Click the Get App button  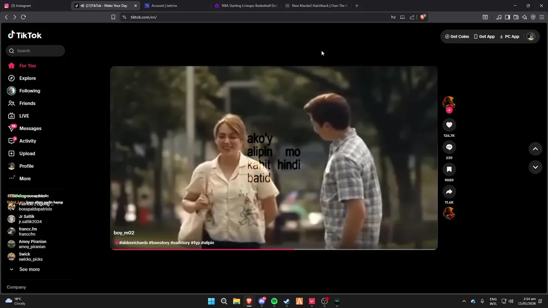click(484, 37)
